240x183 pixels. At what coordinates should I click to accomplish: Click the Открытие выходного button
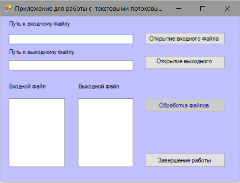[x=185, y=63]
